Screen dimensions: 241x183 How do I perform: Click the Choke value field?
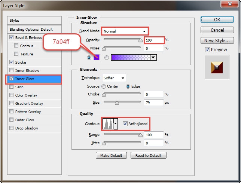(154, 94)
